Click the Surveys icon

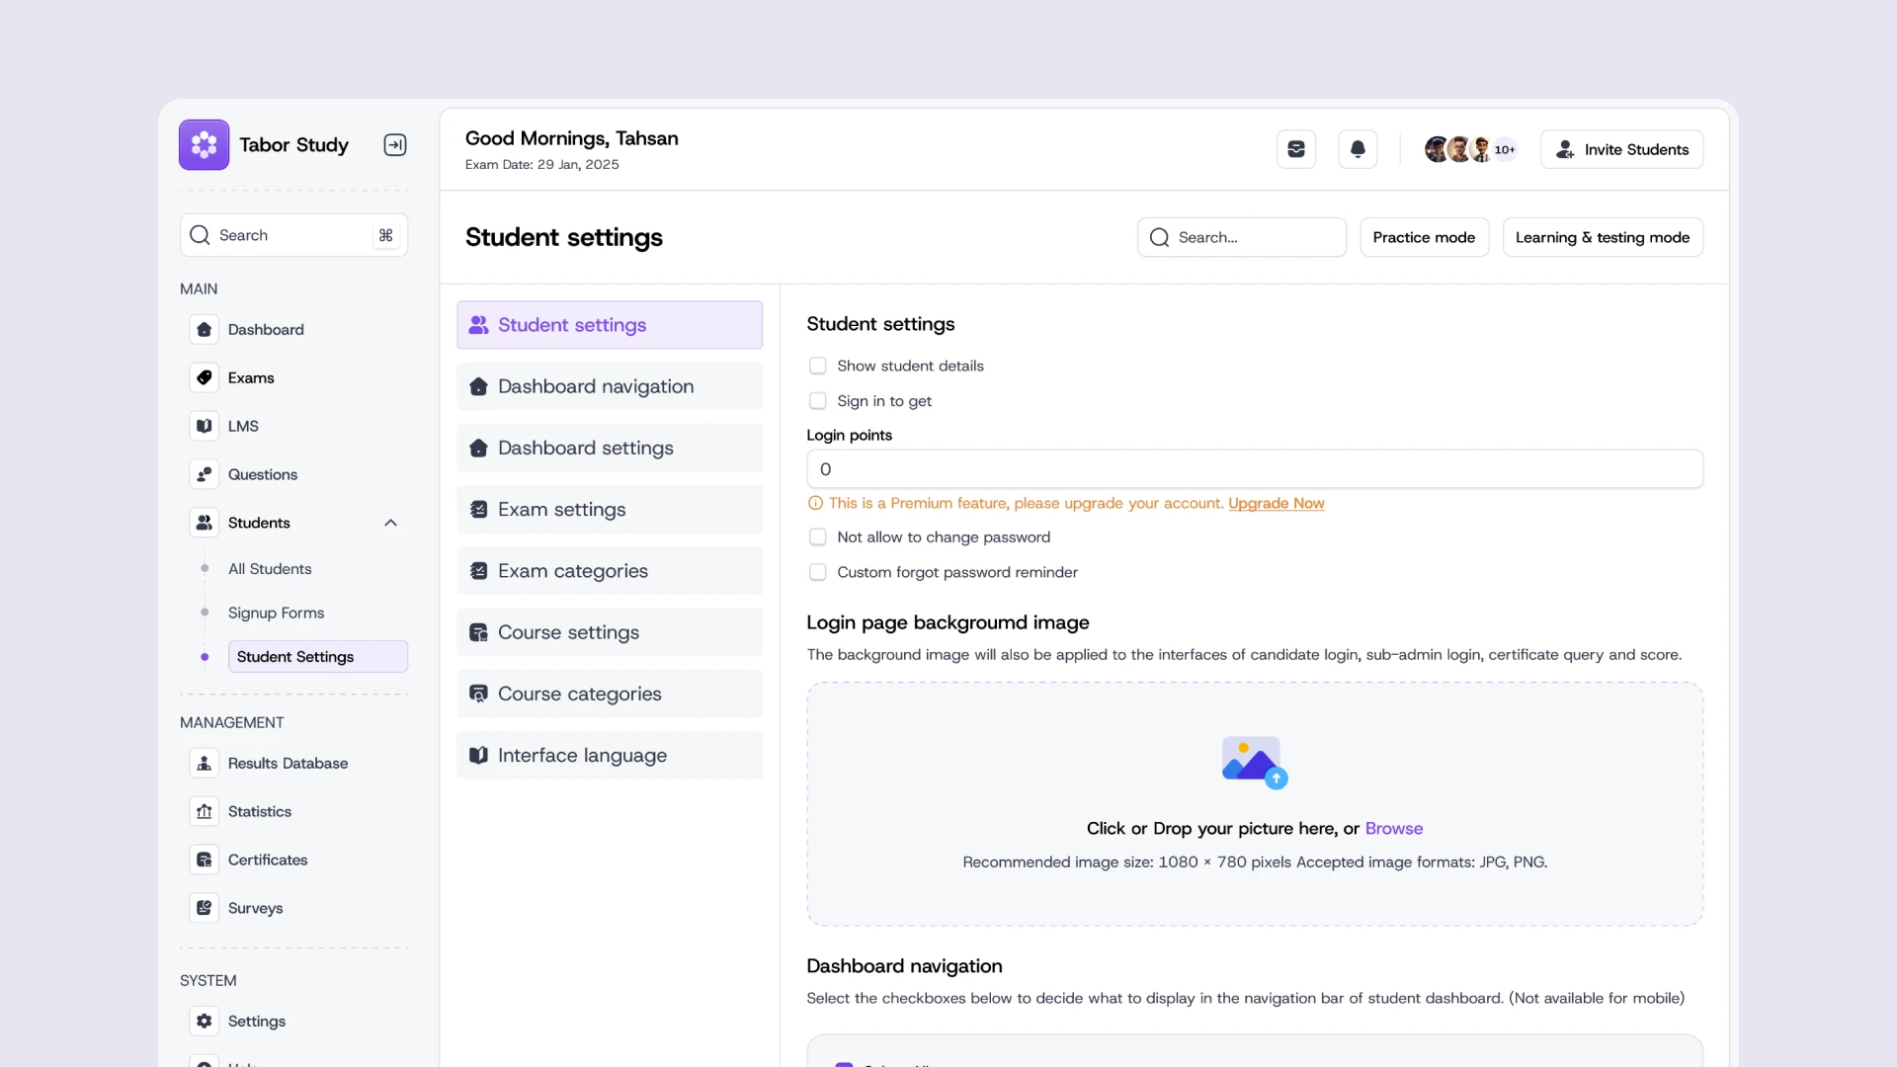[x=205, y=908]
